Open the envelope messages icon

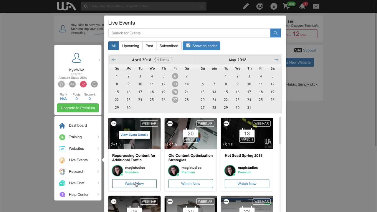point(316,6)
